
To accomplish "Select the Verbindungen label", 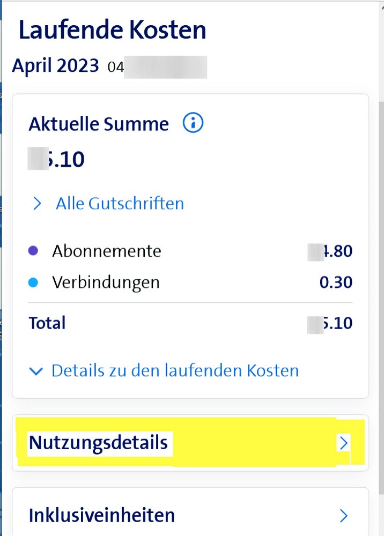I will (106, 282).
